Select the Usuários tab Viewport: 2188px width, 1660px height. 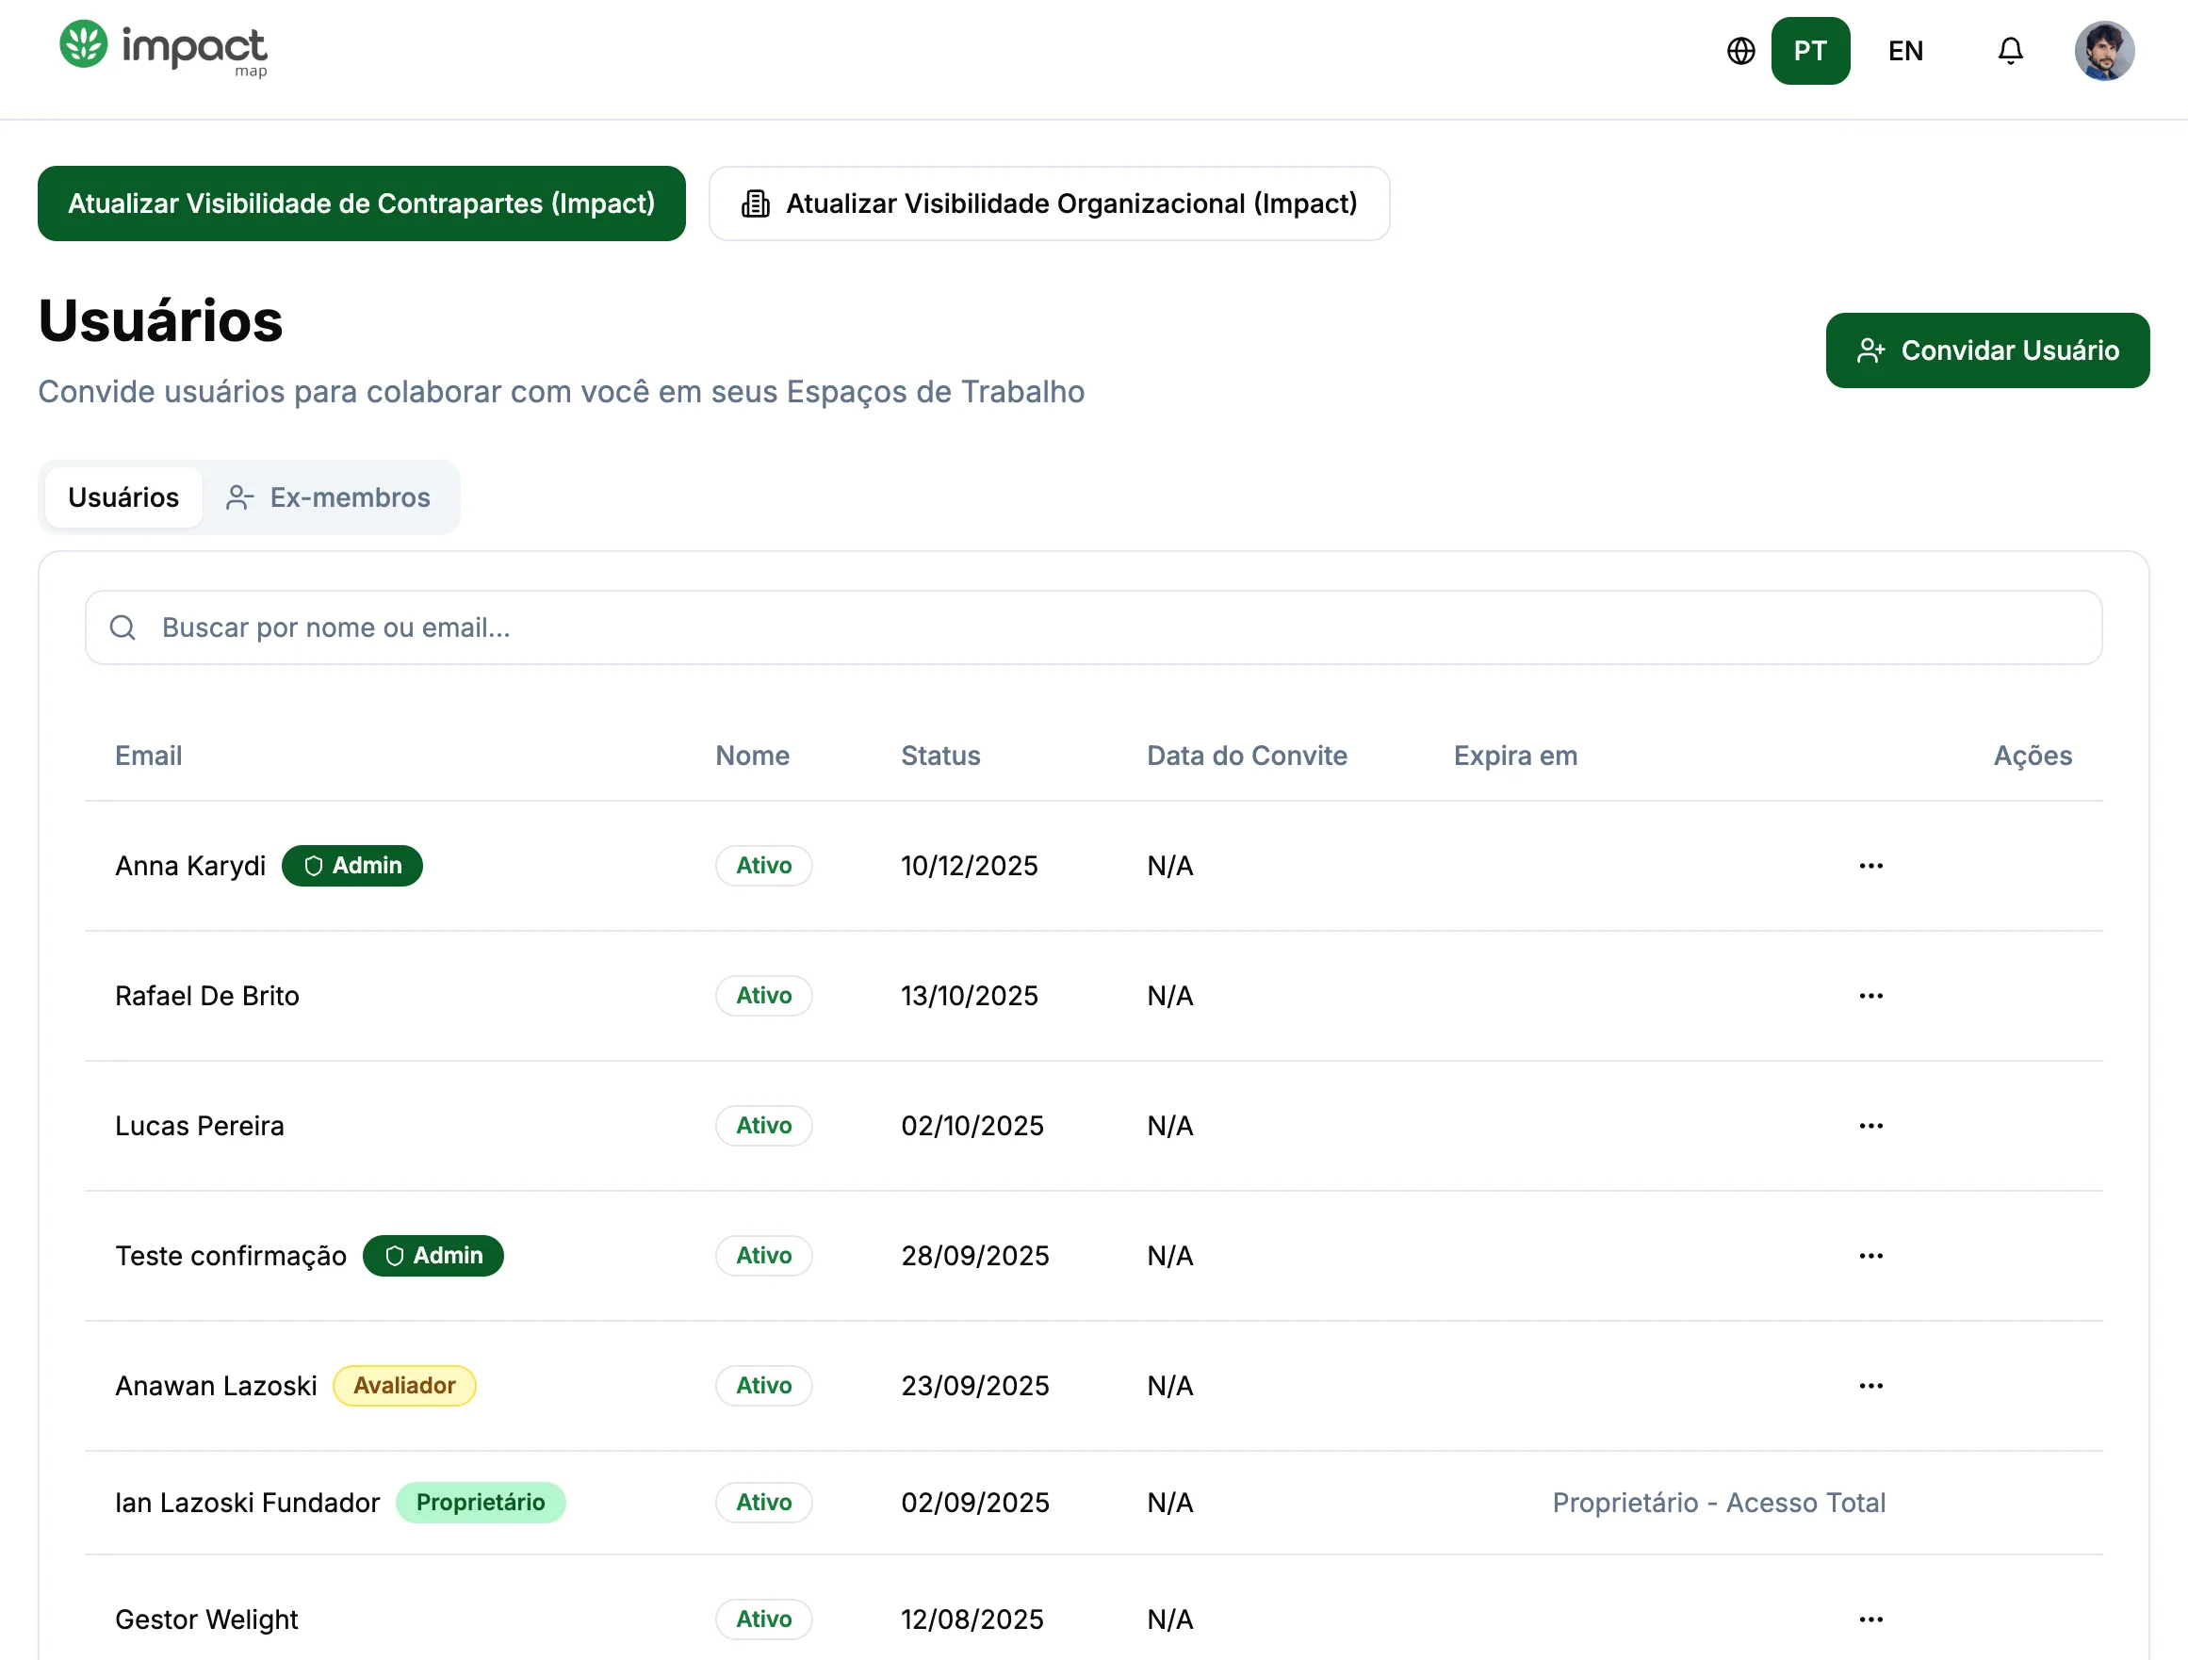(x=123, y=496)
